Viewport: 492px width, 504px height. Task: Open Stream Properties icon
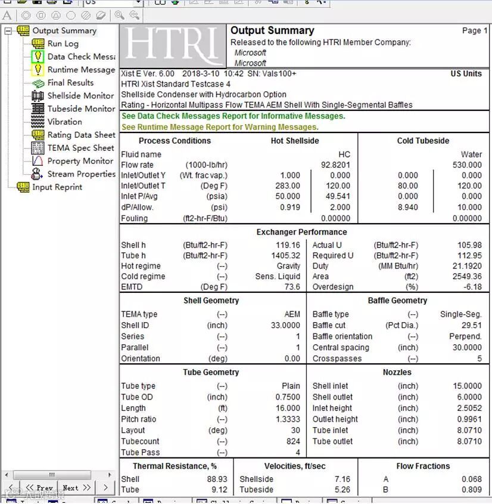click(37, 174)
